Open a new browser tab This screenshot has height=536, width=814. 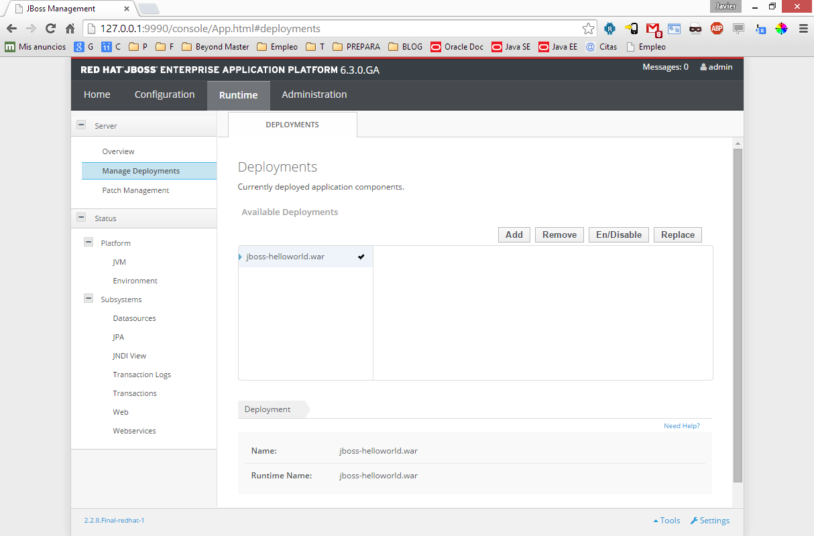click(x=148, y=9)
